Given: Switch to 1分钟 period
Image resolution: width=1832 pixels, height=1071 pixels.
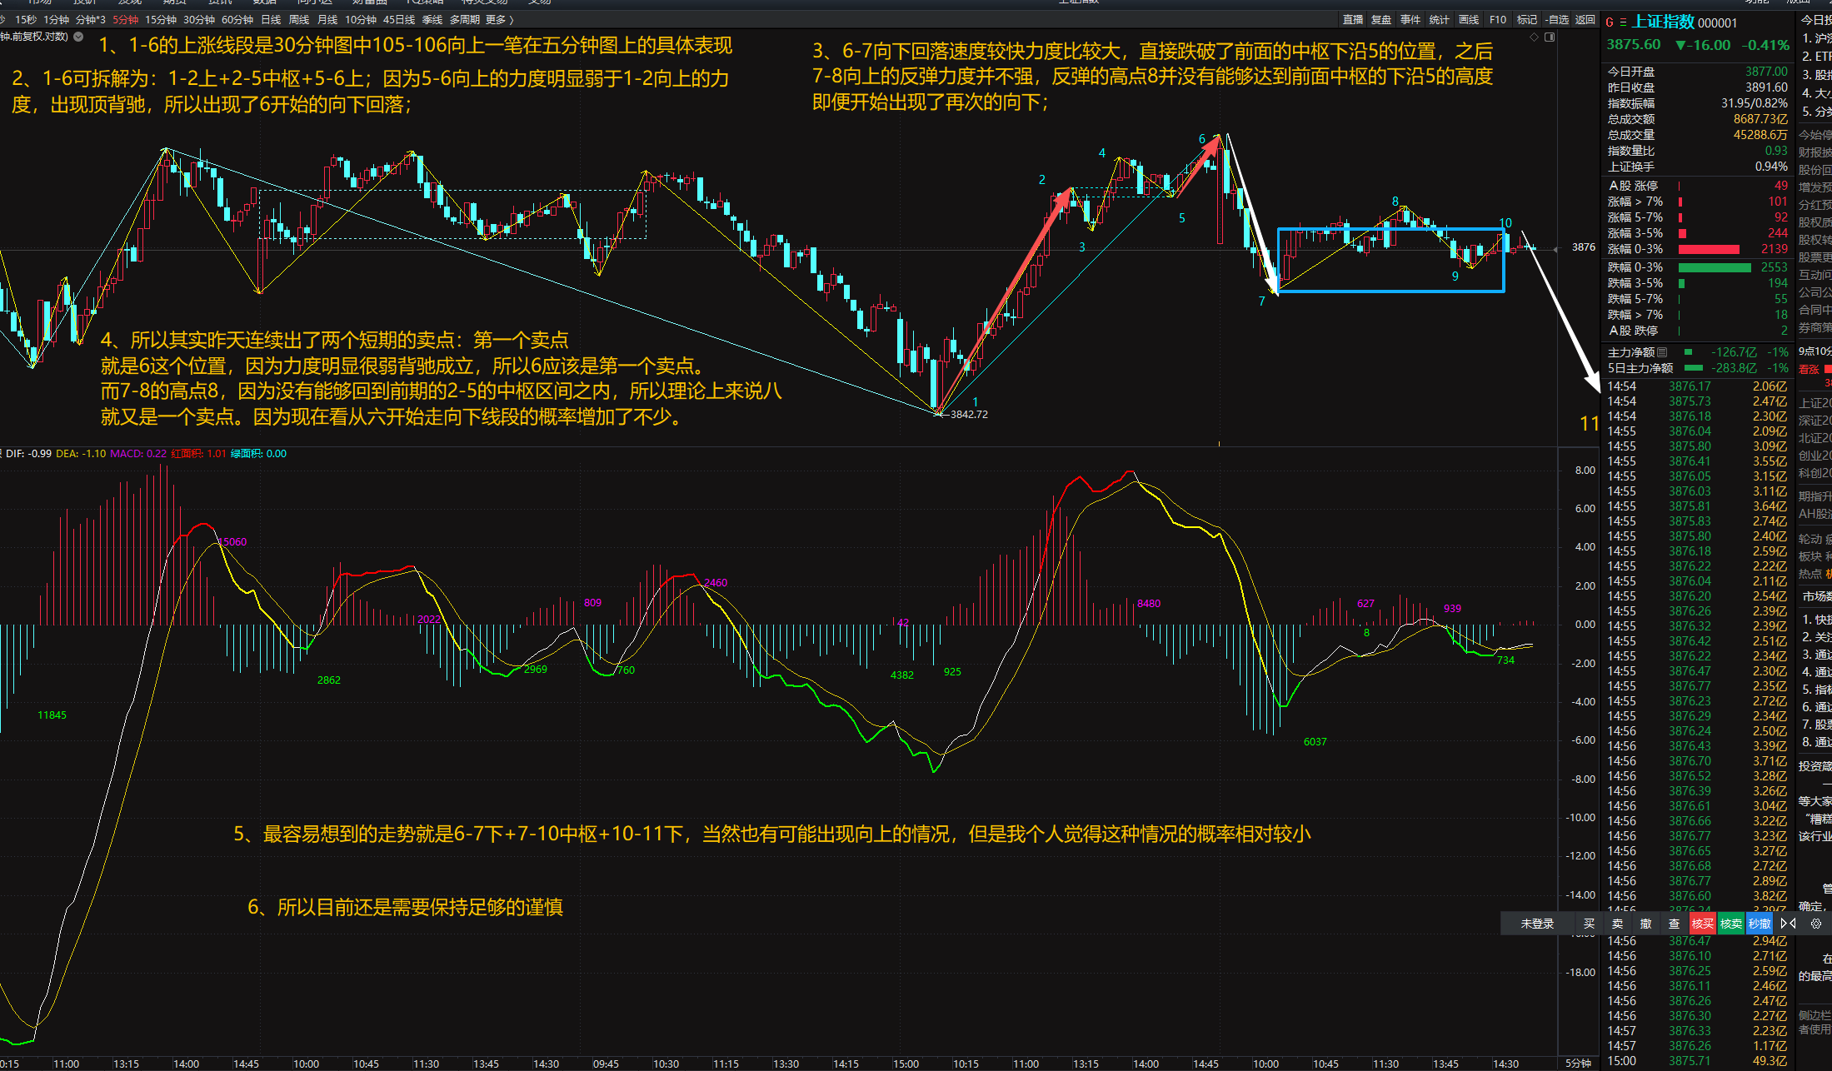Looking at the screenshot, I should pos(57,19).
